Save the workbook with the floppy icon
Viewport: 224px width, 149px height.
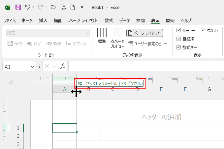point(18,7)
